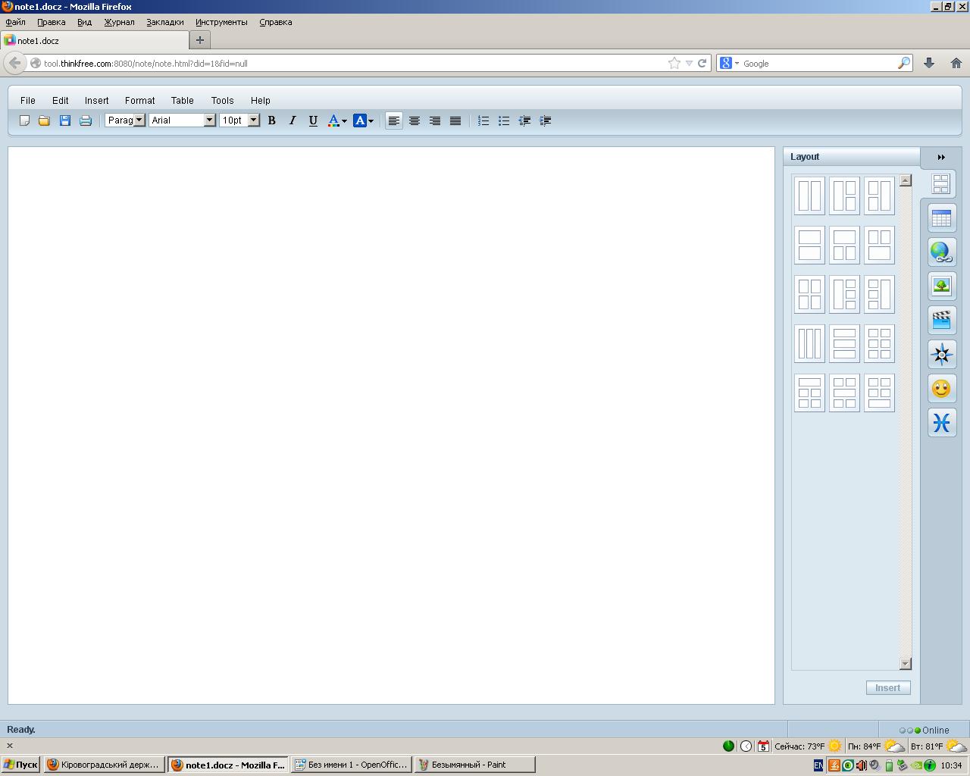970x776 pixels.
Task: Increase the paragraph indent
Action: [545, 120]
